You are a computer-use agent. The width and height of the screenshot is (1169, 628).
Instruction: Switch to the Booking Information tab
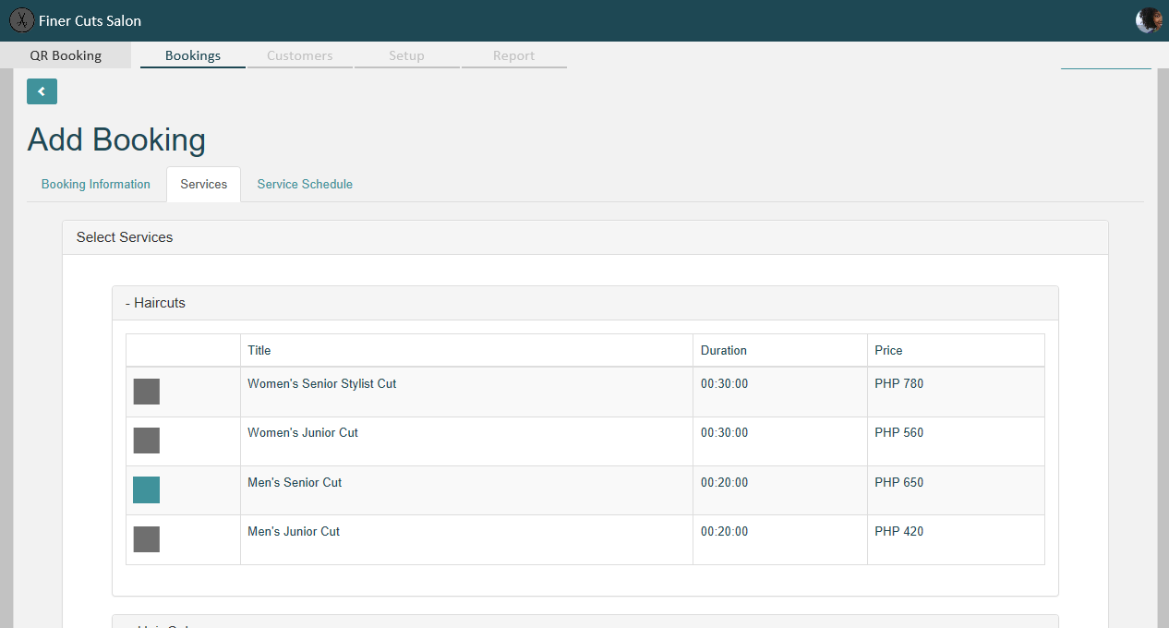96,184
